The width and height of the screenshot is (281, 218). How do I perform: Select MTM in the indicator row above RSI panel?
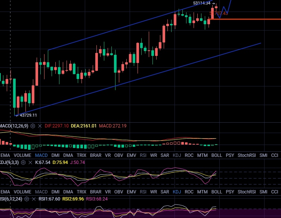pyautogui.click(x=202, y=192)
